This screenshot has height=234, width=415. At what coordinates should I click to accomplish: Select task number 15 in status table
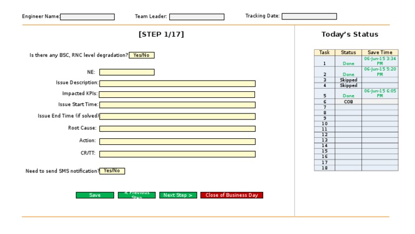pyautogui.click(x=324, y=151)
